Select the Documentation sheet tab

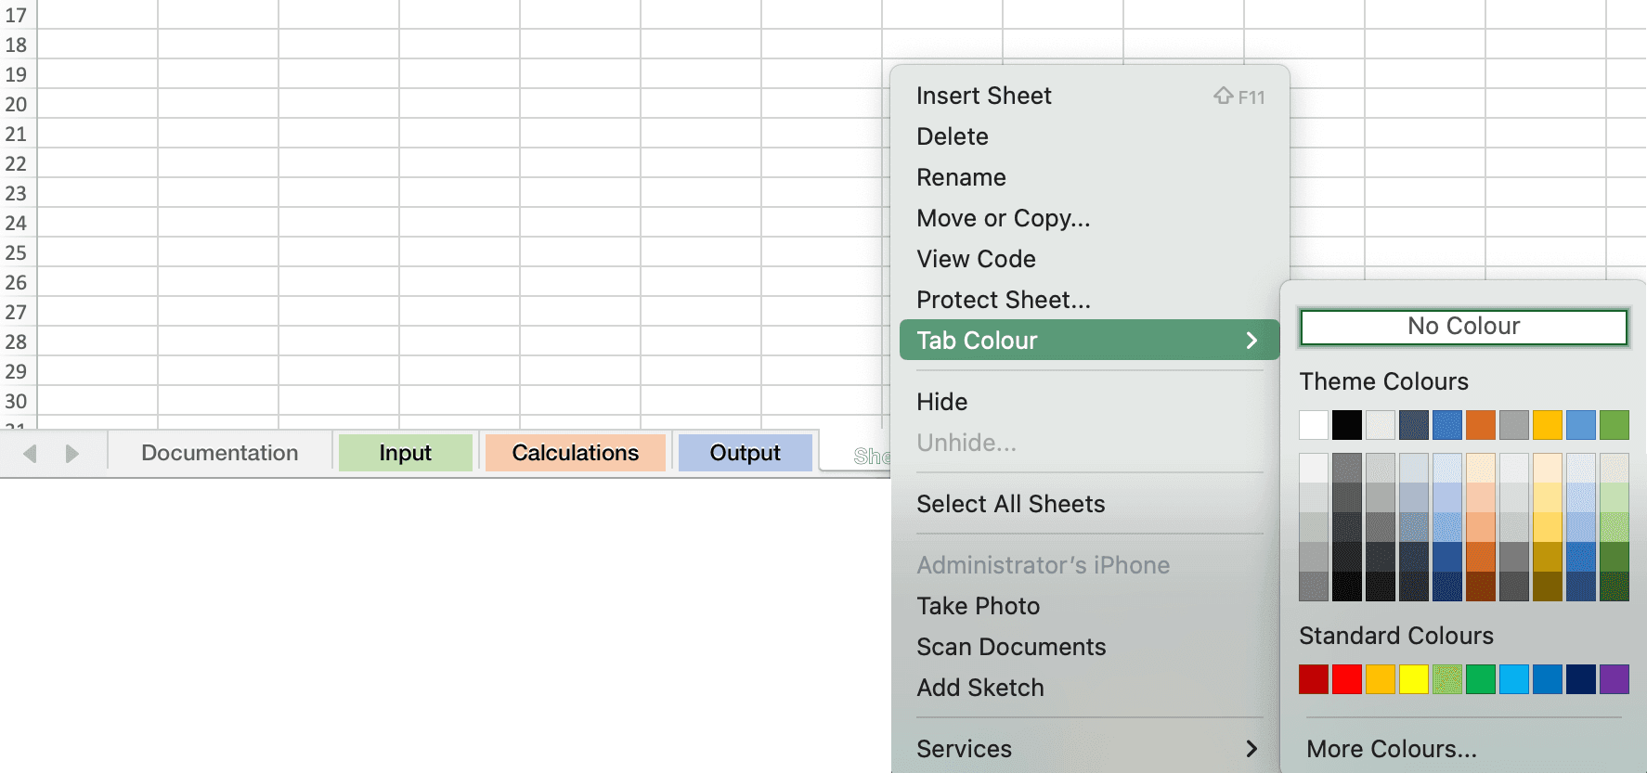coord(219,453)
